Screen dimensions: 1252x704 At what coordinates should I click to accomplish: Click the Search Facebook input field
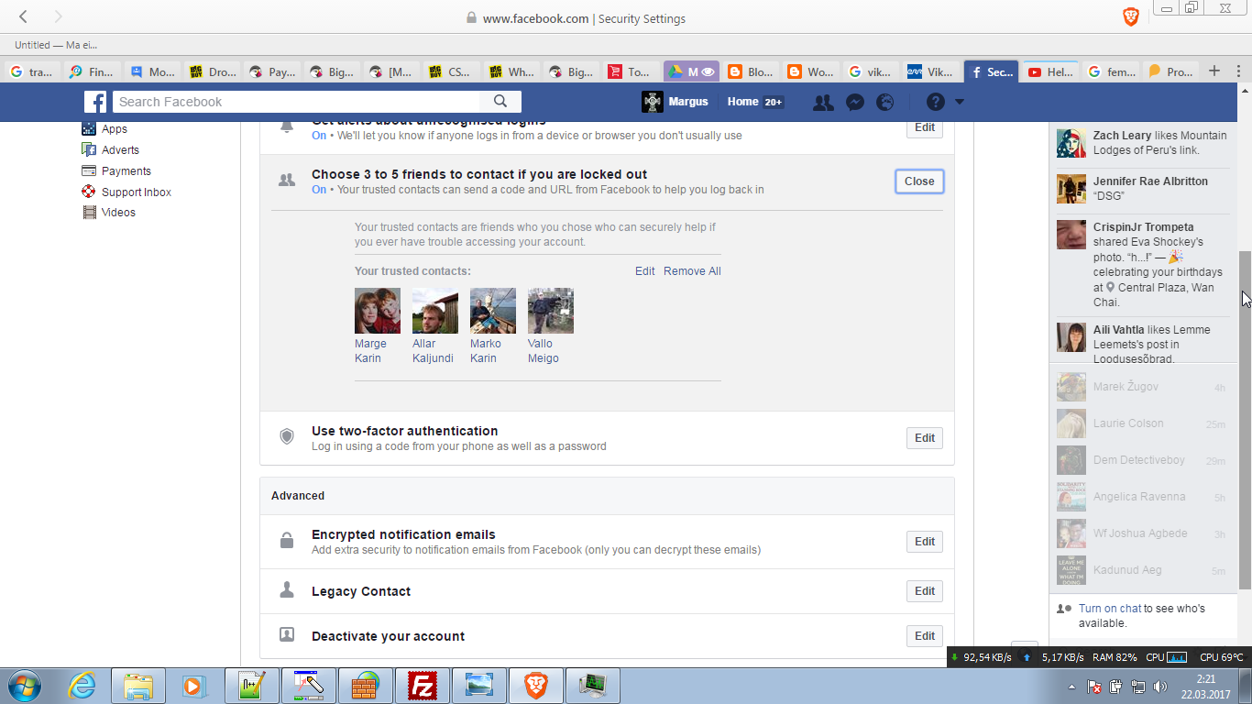click(296, 102)
